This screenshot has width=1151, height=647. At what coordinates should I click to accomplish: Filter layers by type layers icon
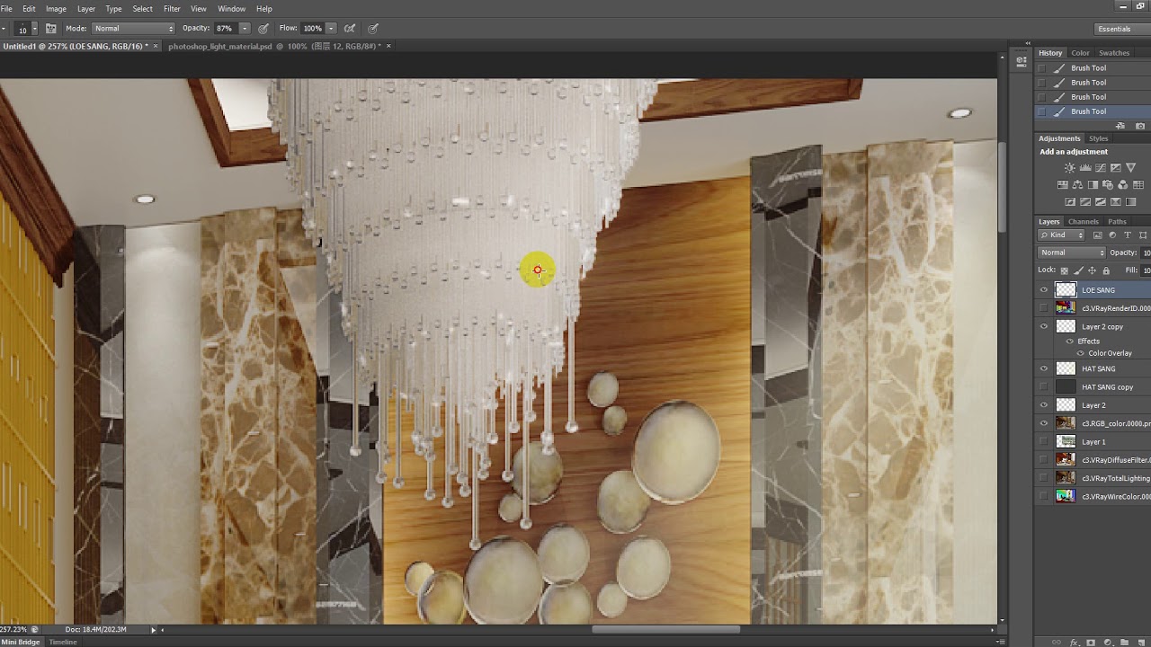[1128, 235]
